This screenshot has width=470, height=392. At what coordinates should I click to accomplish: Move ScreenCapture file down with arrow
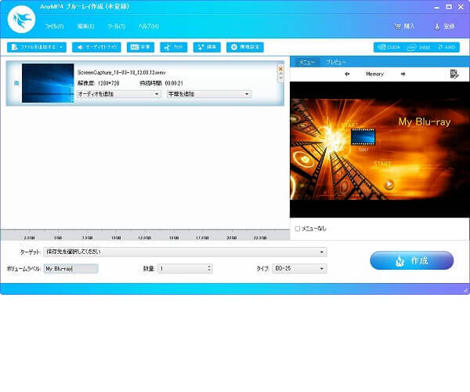tap(280, 78)
